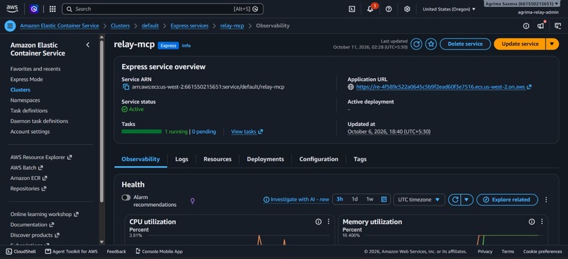Open Namespaces in sidebar
Image resolution: width=568 pixels, height=259 pixels.
click(x=25, y=100)
